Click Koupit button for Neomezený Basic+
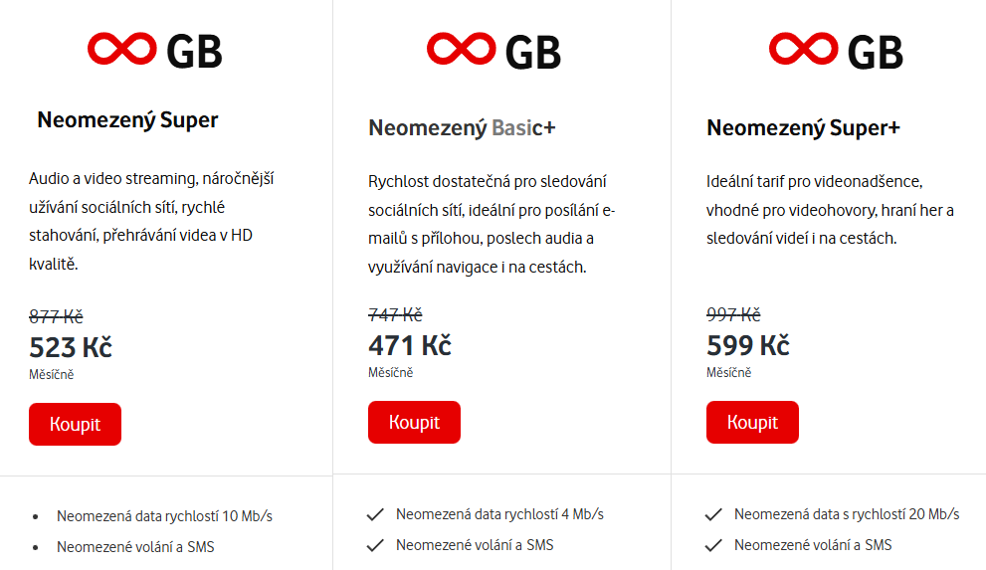The width and height of the screenshot is (986, 570). [414, 422]
